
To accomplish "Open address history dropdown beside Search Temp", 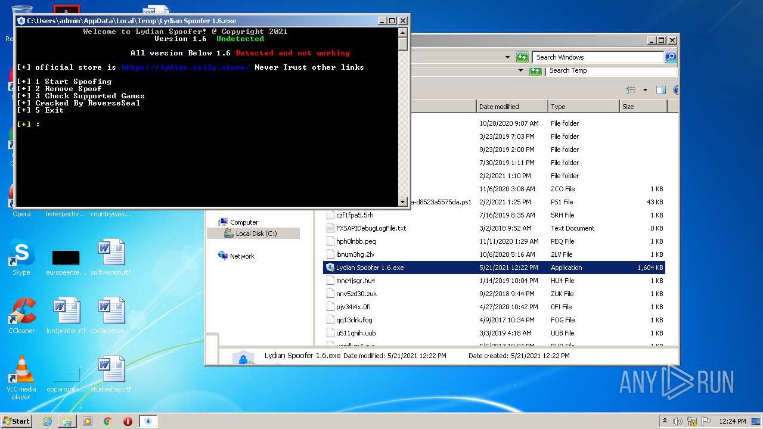I will click(520, 70).
